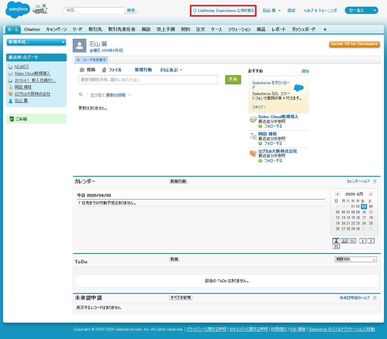Open recent item h2_bk[1]
The width and height of the screenshot is (387, 339).
[22, 67]
